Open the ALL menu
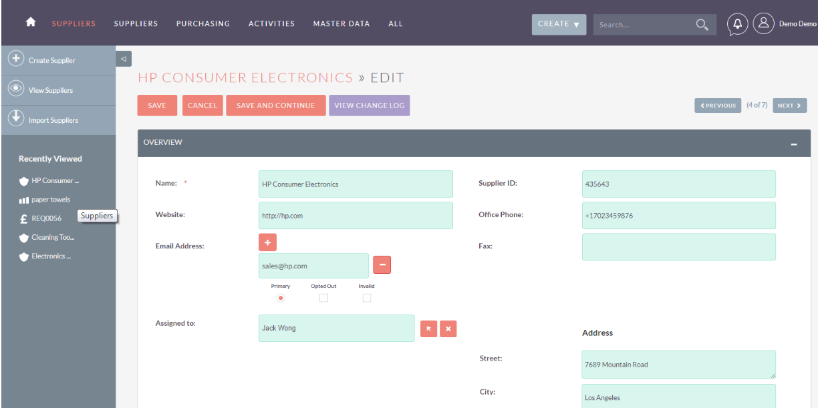The image size is (818, 414). [x=396, y=23]
